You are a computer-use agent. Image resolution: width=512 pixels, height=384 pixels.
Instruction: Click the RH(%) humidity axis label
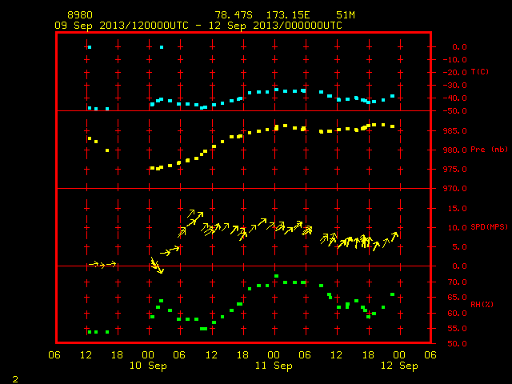tap(482, 304)
